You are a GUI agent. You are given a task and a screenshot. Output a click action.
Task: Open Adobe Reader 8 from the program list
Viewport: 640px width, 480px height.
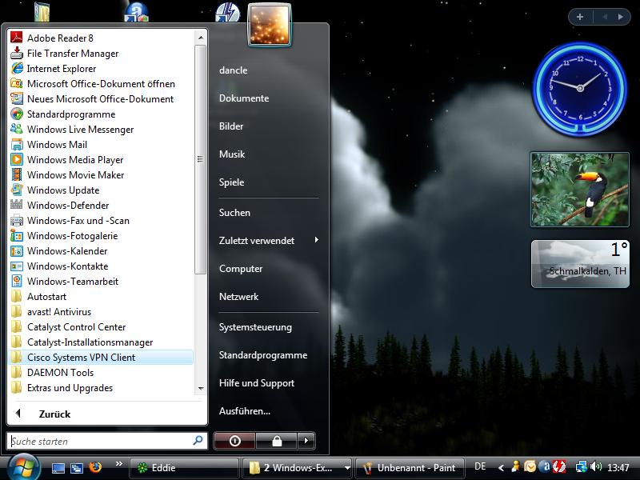60,38
